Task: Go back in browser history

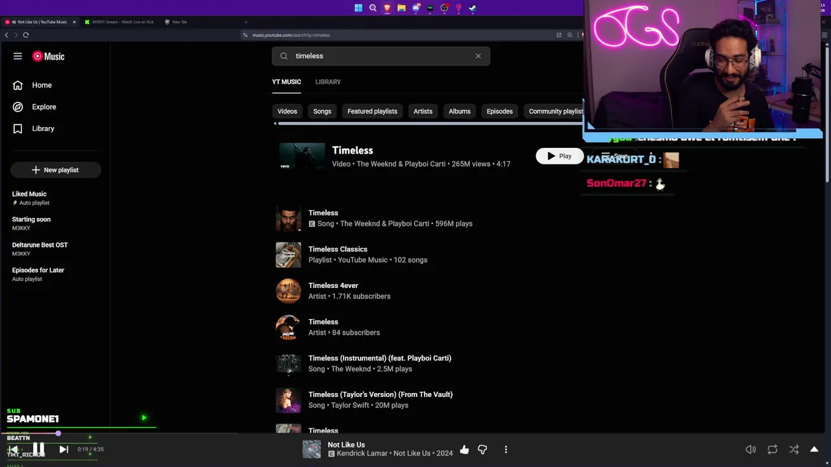Action: [x=6, y=35]
